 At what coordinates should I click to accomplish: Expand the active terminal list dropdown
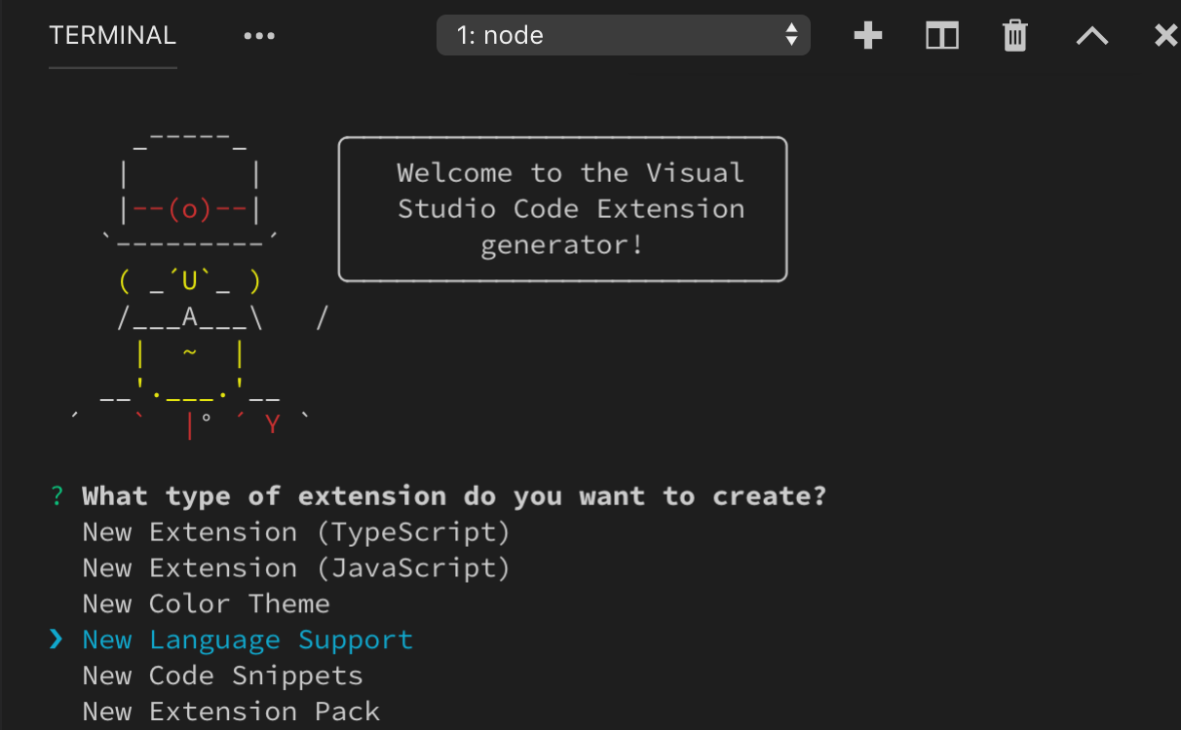tap(624, 34)
